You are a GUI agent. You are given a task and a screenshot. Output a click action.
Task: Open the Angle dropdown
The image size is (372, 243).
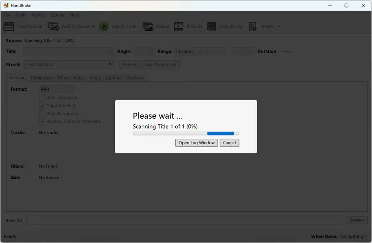point(144,51)
